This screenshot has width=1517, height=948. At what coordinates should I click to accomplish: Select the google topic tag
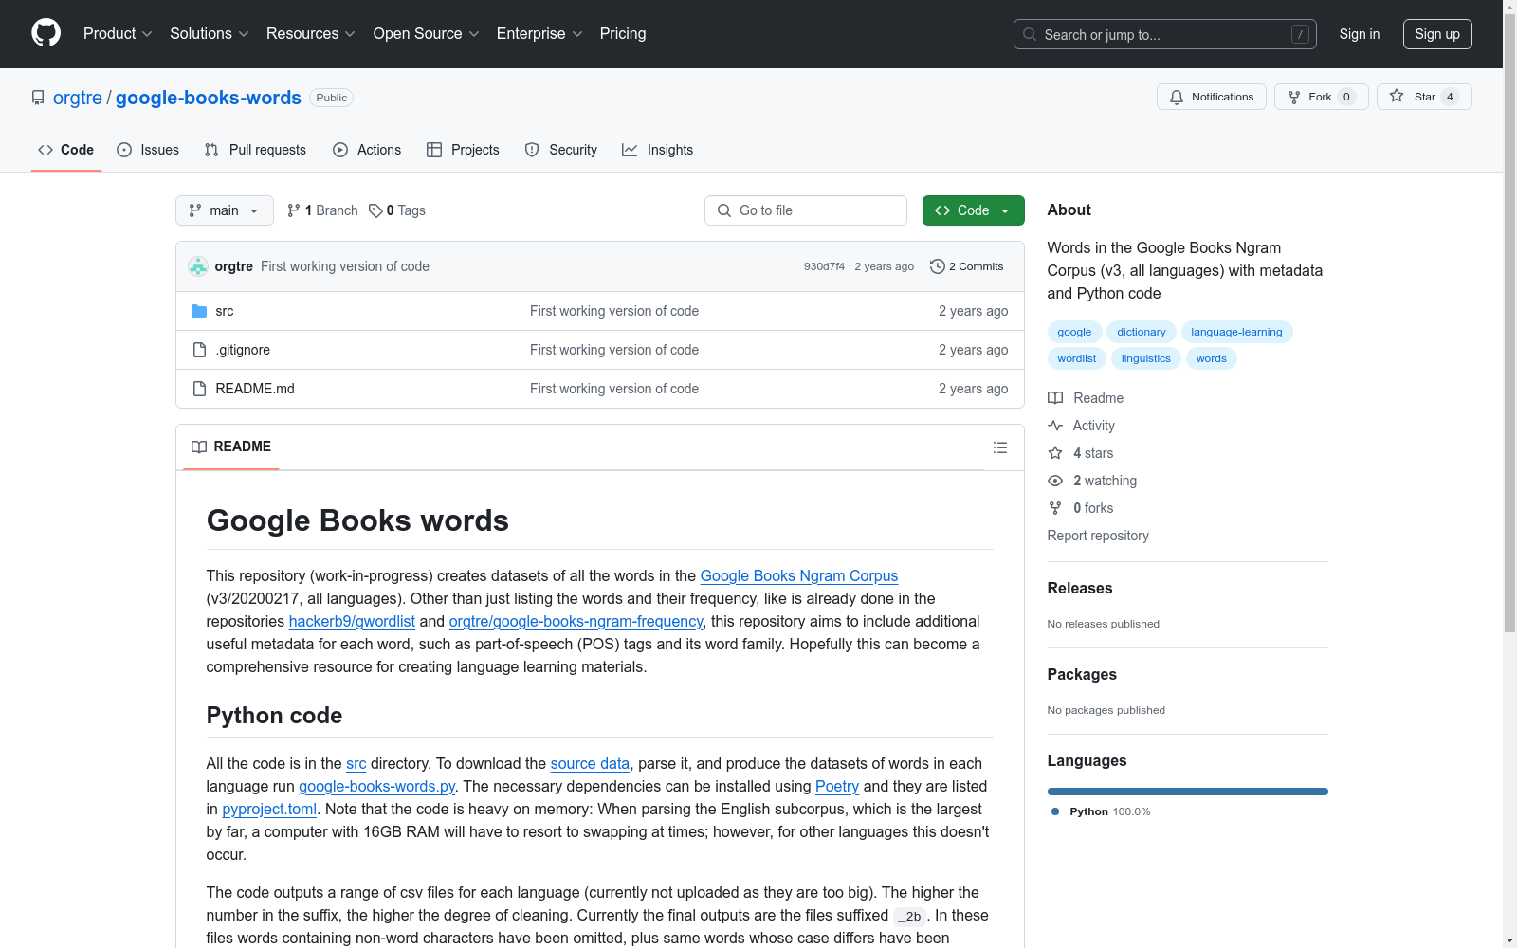[x=1074, y=332]
